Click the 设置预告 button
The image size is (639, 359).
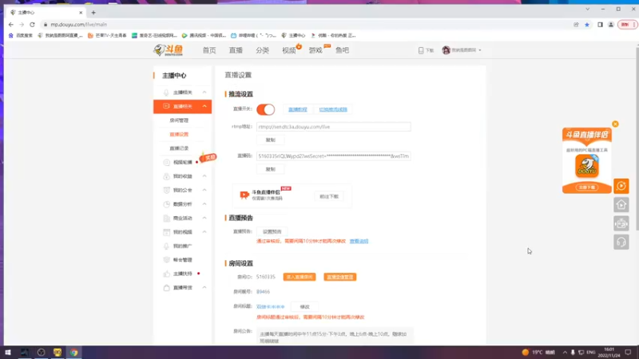point(272,231)
